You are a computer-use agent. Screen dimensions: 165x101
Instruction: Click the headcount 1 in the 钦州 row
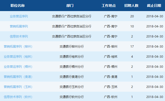132,97
